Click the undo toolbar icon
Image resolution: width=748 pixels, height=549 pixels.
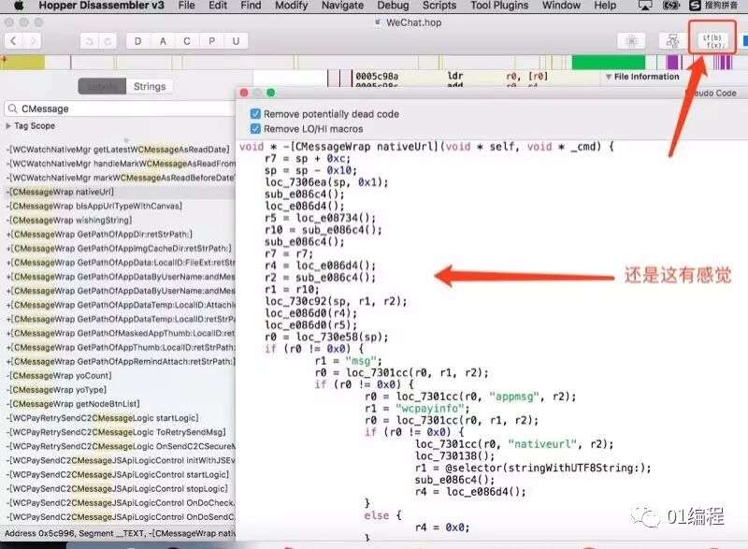tap(89, 41)
